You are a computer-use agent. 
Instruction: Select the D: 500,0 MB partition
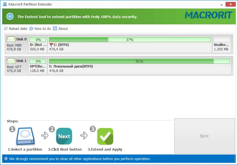point(38,44)
